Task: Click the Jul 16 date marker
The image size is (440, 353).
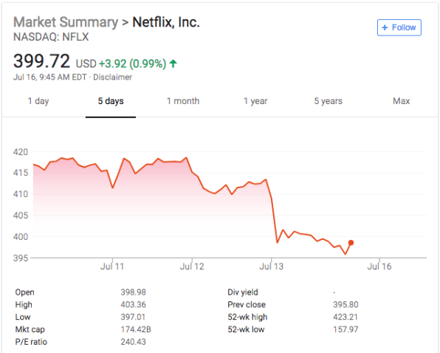Action: 379,267
